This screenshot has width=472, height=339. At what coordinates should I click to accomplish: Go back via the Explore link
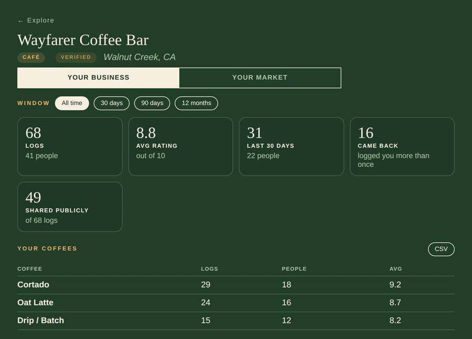click(36, 20)
